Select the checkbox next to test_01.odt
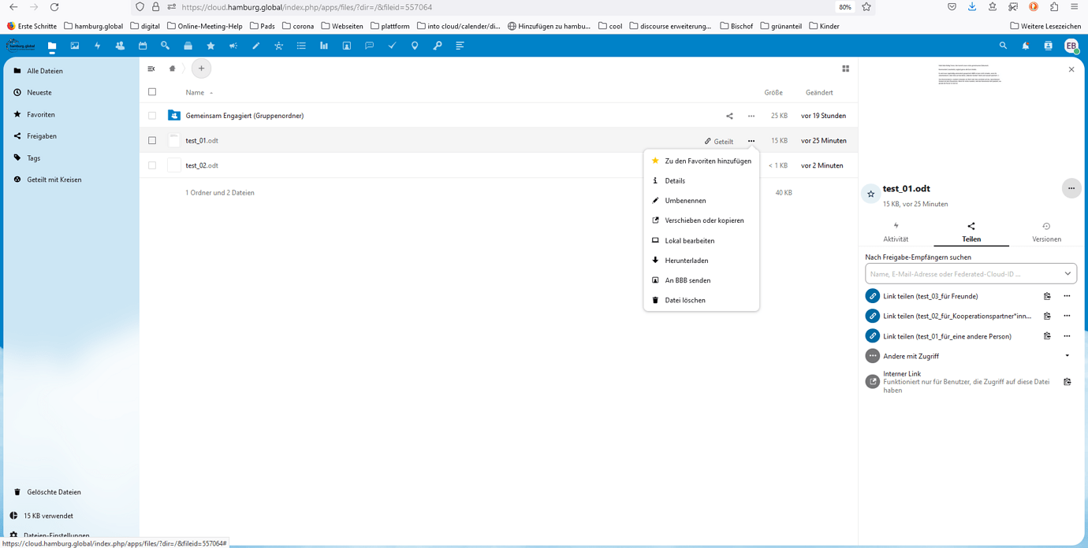 (x=152, y=140)
